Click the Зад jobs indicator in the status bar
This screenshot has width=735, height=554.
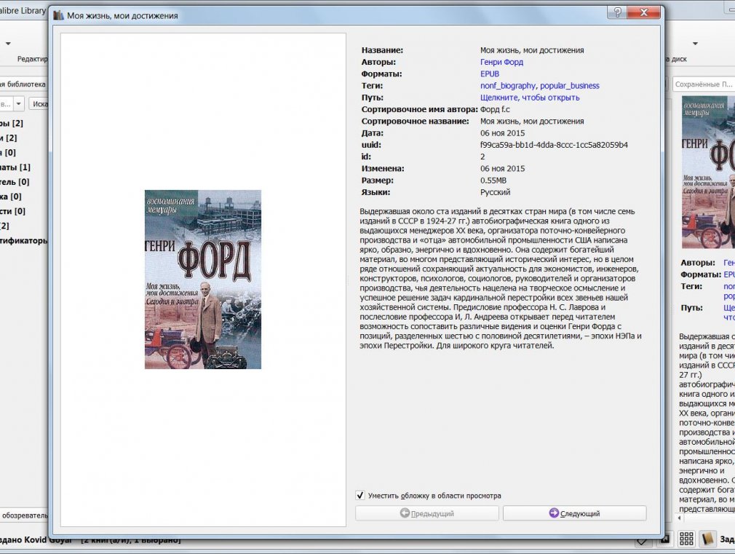[728, 539]
